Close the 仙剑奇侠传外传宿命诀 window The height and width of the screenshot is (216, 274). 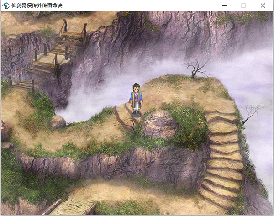pos(263,5)
